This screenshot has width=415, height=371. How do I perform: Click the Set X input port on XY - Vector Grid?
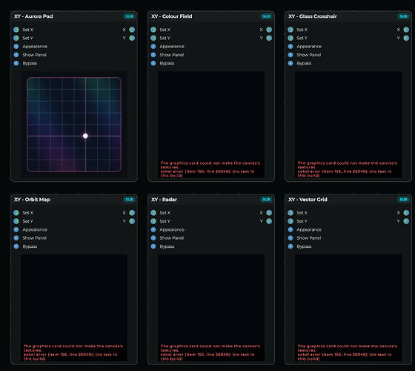[290, 212]
